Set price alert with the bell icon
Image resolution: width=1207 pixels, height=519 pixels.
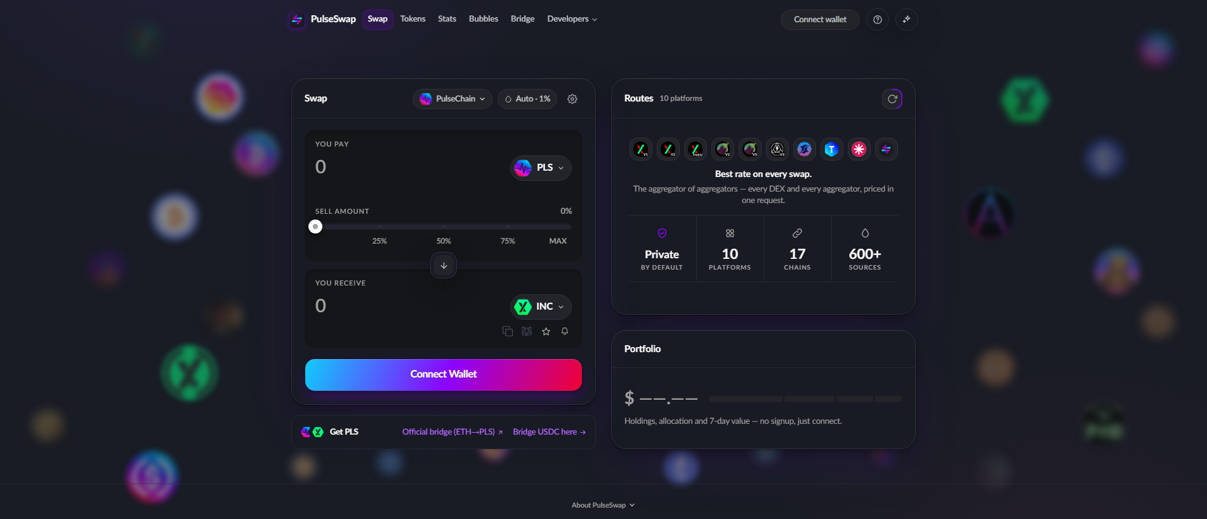(x=565, y=331)
